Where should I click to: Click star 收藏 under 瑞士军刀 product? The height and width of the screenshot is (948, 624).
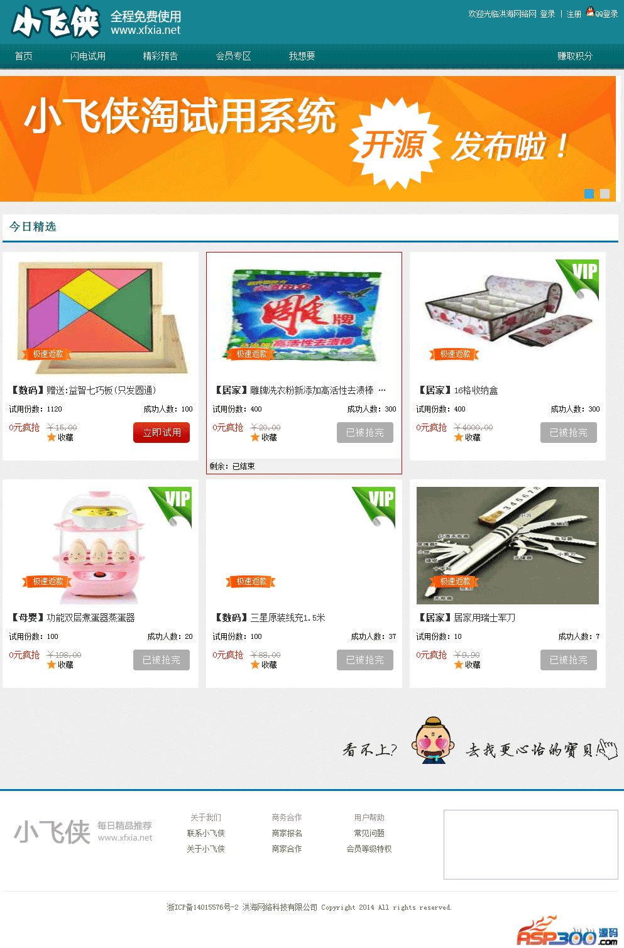pos(459,665)
